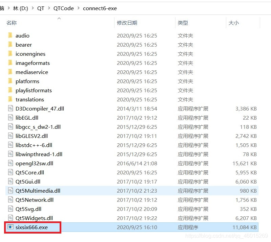Click the imageformats folder icon
Viewport: 271px width, 242px height.
(x=10, y=63)
